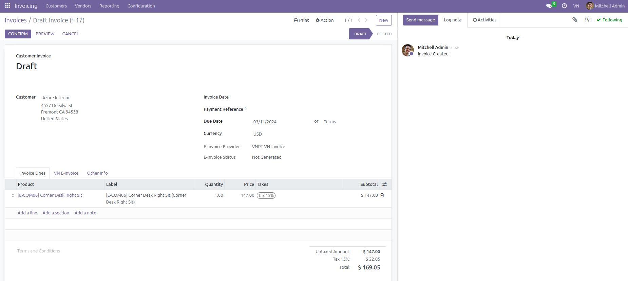Open the Print menu
This screenshot has height=281, width=628.
point(301,20)
